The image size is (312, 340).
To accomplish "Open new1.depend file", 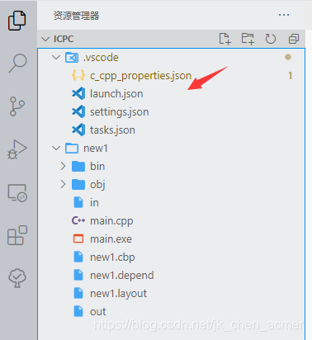I will (x=122, y=276).
